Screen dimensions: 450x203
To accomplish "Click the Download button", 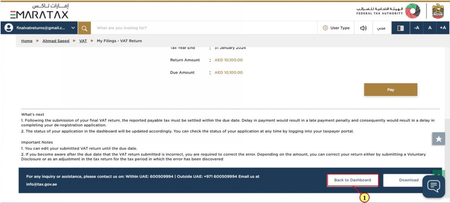I will 408,180.
